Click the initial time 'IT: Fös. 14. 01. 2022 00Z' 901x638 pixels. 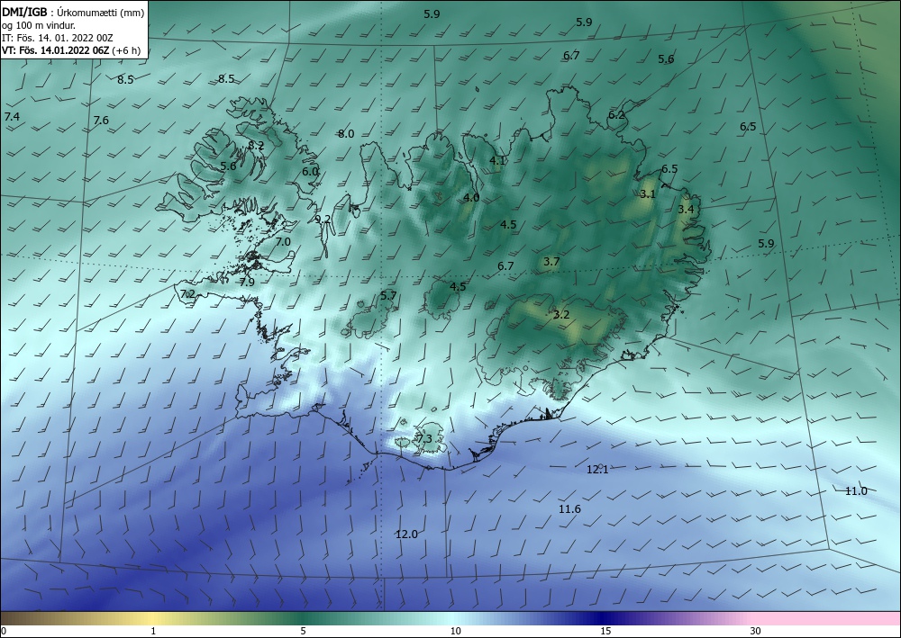(58, 38)
